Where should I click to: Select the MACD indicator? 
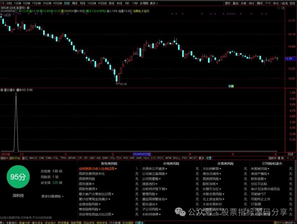(33, 158)
